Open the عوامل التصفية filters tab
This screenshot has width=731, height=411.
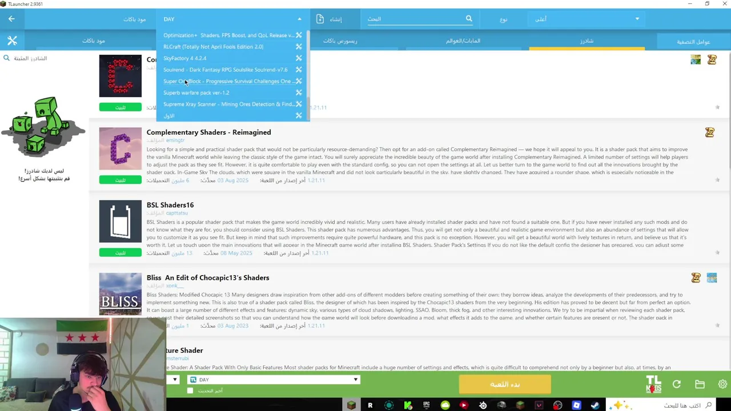pos(693,41)
